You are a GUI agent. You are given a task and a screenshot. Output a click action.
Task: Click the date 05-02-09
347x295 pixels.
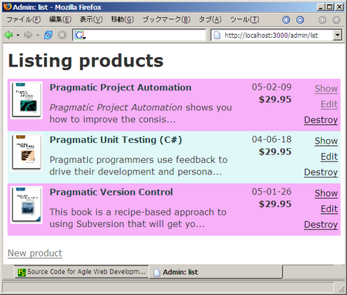point(271,87)
